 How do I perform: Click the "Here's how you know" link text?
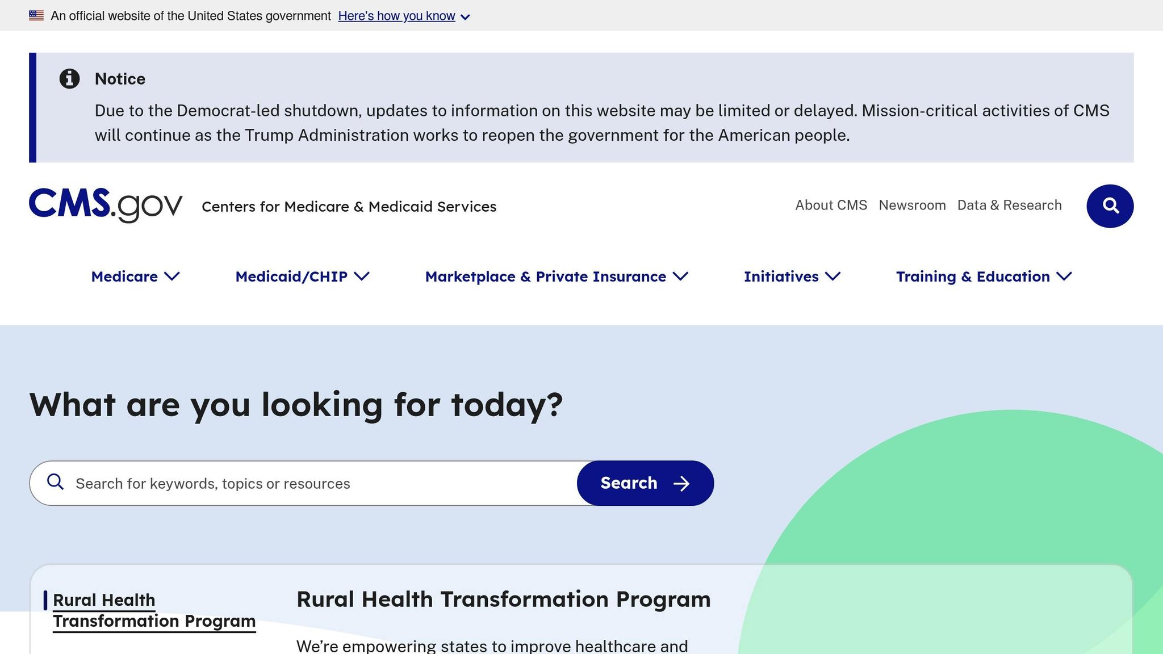396,16
